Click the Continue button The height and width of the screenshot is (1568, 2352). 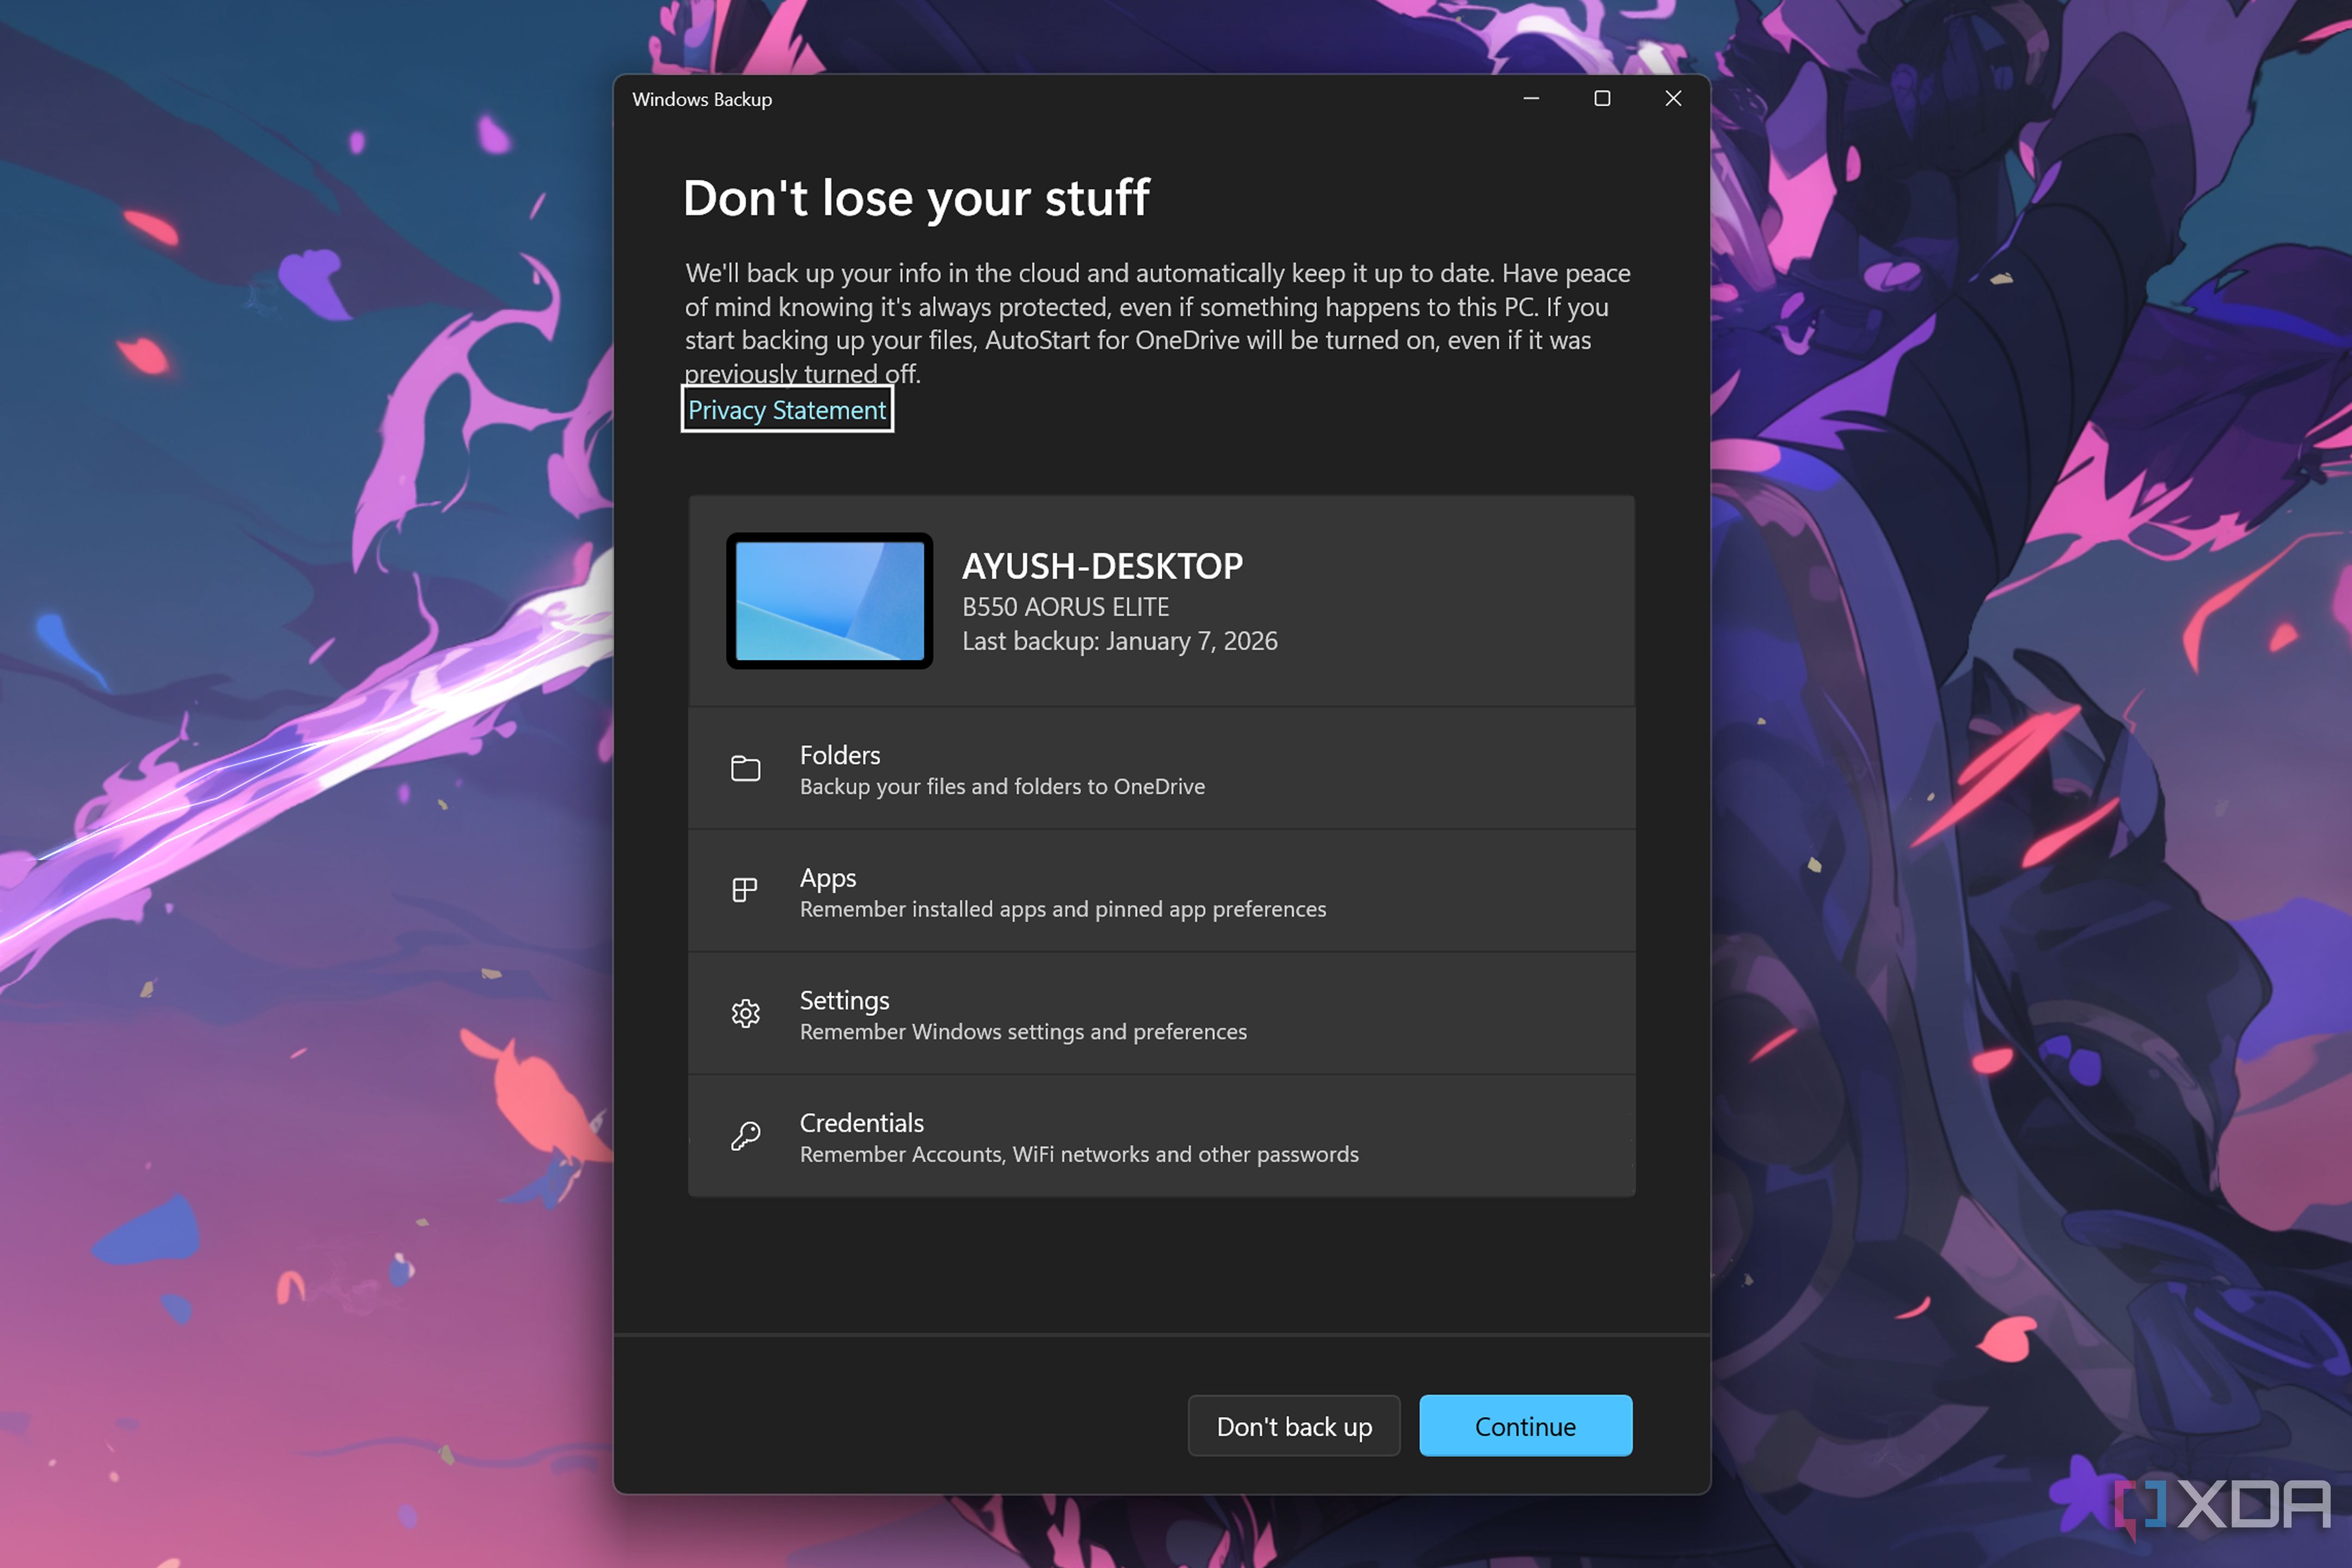tap(1525, 1425)
